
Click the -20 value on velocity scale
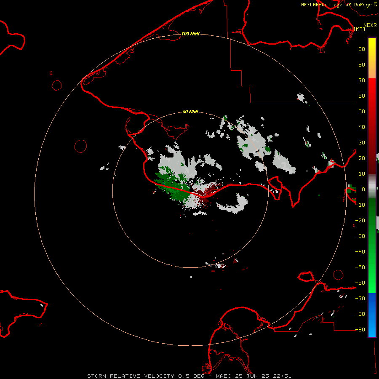point(360,220)
